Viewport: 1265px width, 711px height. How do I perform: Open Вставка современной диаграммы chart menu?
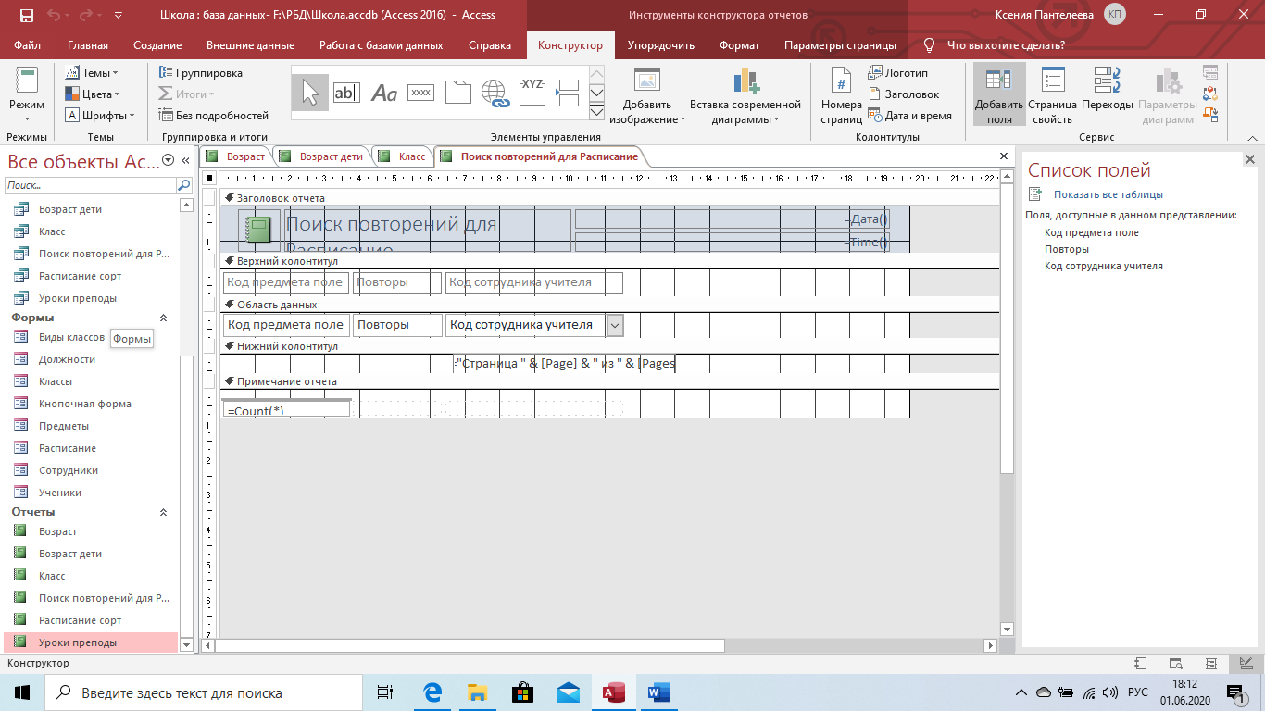[x=745, y=96]
